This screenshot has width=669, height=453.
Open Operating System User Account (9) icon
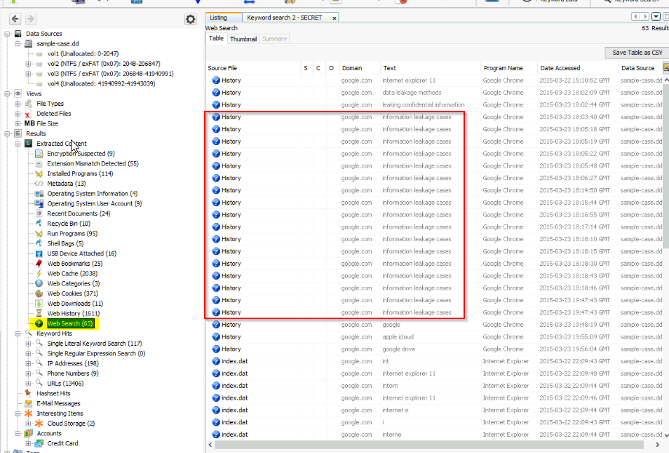tap(39, 203)
